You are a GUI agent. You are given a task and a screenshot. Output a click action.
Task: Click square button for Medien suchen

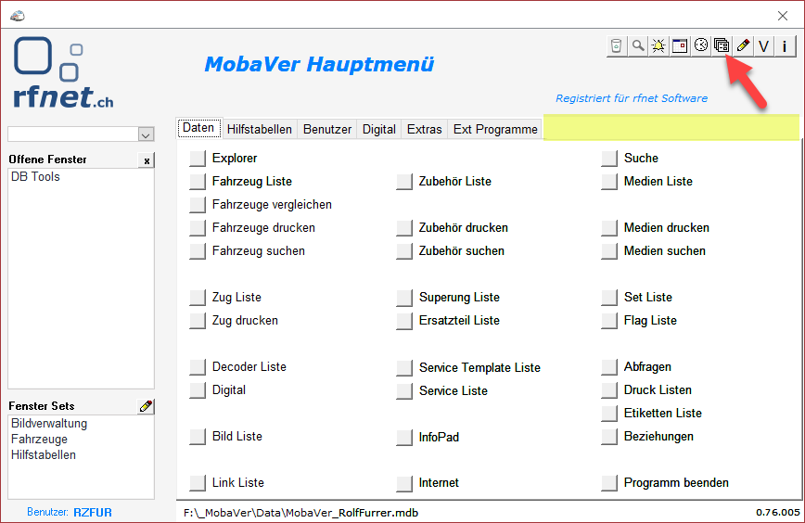coord(609,251)
